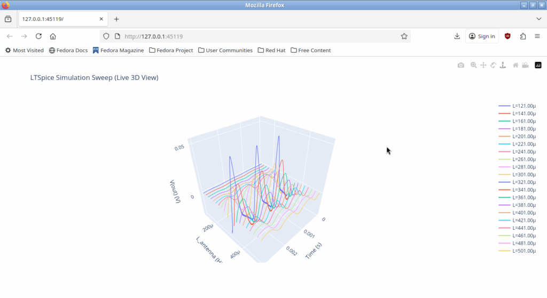Reset camera to default home view
Viewport: 547px width, 298px height.
(515, 65)
